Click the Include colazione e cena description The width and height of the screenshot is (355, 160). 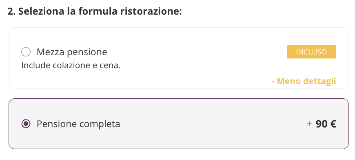[71, 65]
